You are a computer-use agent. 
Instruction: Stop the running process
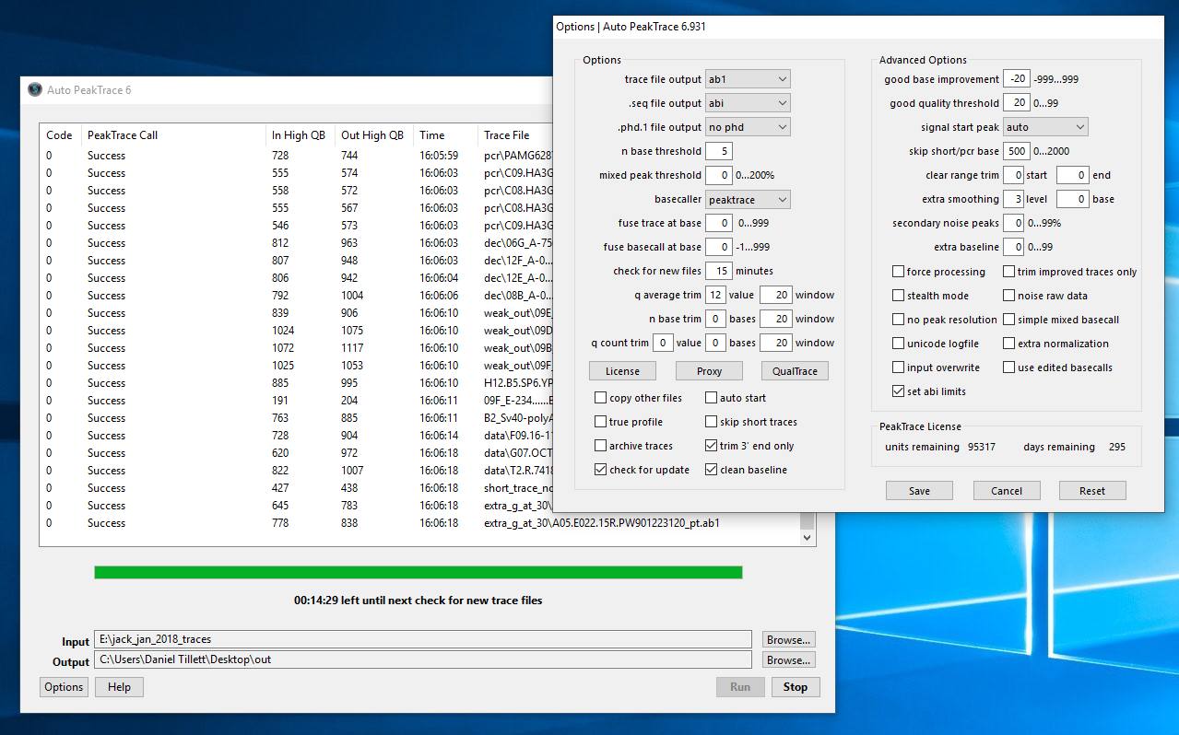point(796,687)
